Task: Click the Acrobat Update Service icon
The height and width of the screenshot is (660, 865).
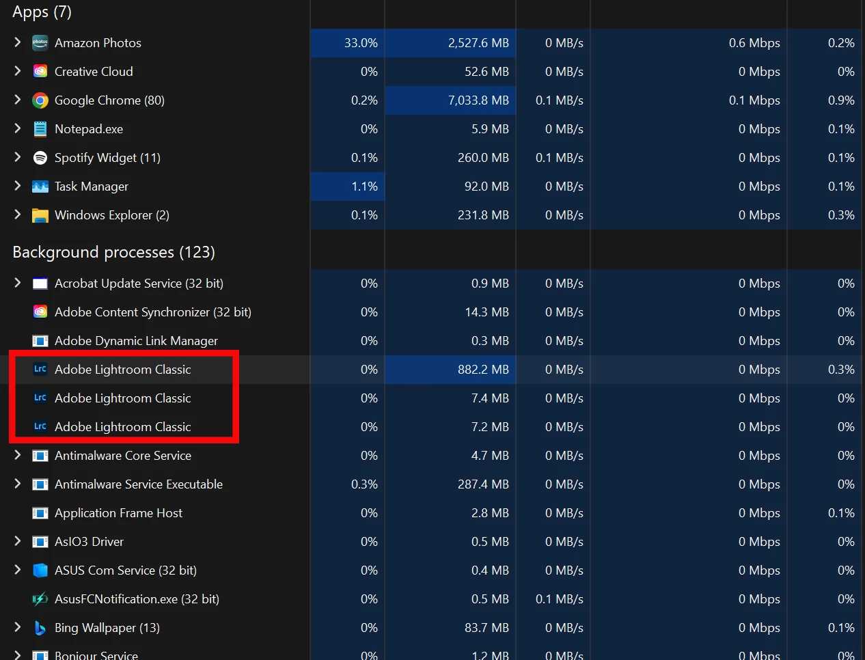Action: (40, 284)
